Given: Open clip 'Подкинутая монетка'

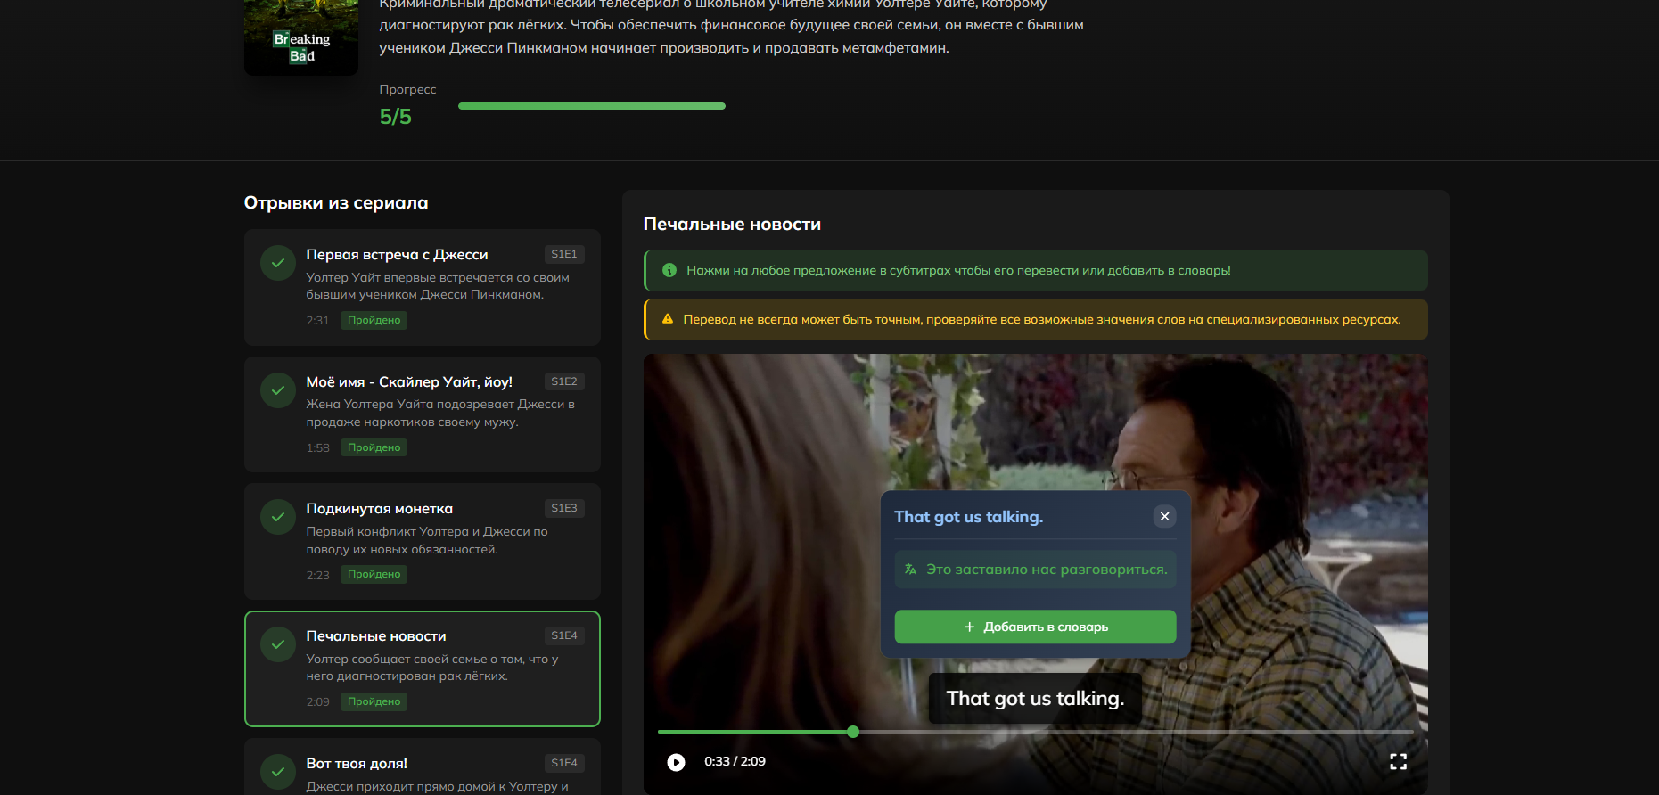Looking at the screenshot, I should point(423,542).
